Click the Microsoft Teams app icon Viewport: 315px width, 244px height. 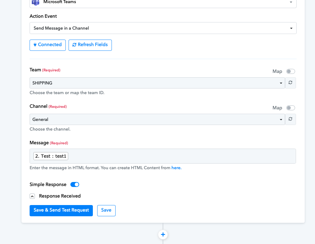pyautogui.click(x=36, y=2)
